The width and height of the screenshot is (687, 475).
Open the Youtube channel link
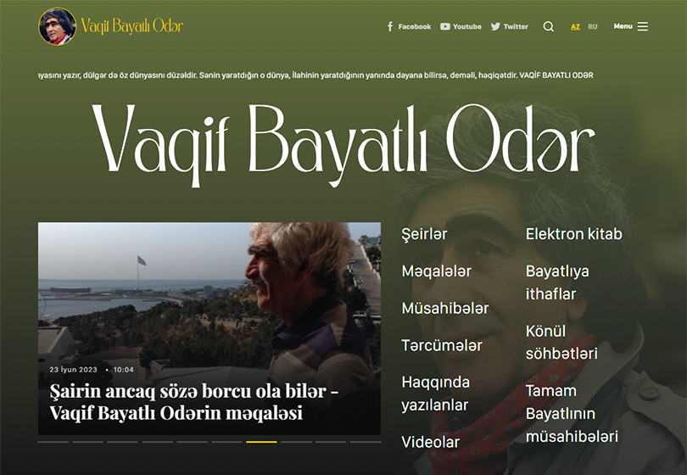461,26
